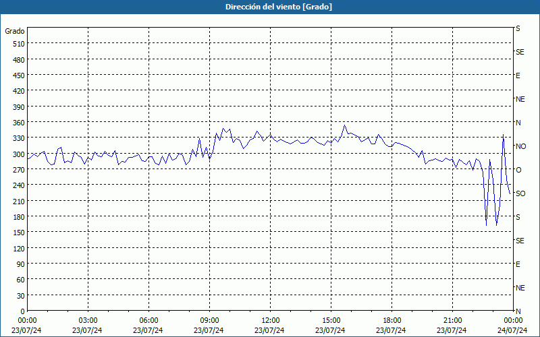This screenshot has height=337, width=540.
Task: Click the 'NE' compass label between 30 and 60
Action: point(520,288)
